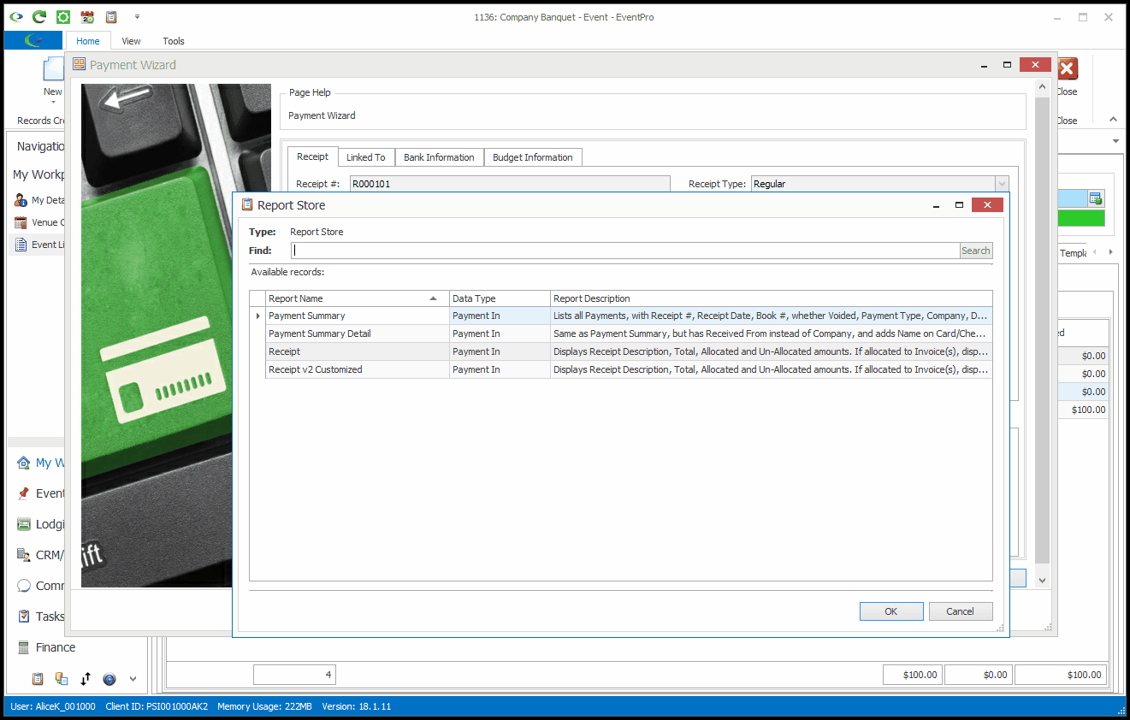Click the clipboard icon in navigation footer
Screen dimensions: 1130x720
[x=38, y=679]
